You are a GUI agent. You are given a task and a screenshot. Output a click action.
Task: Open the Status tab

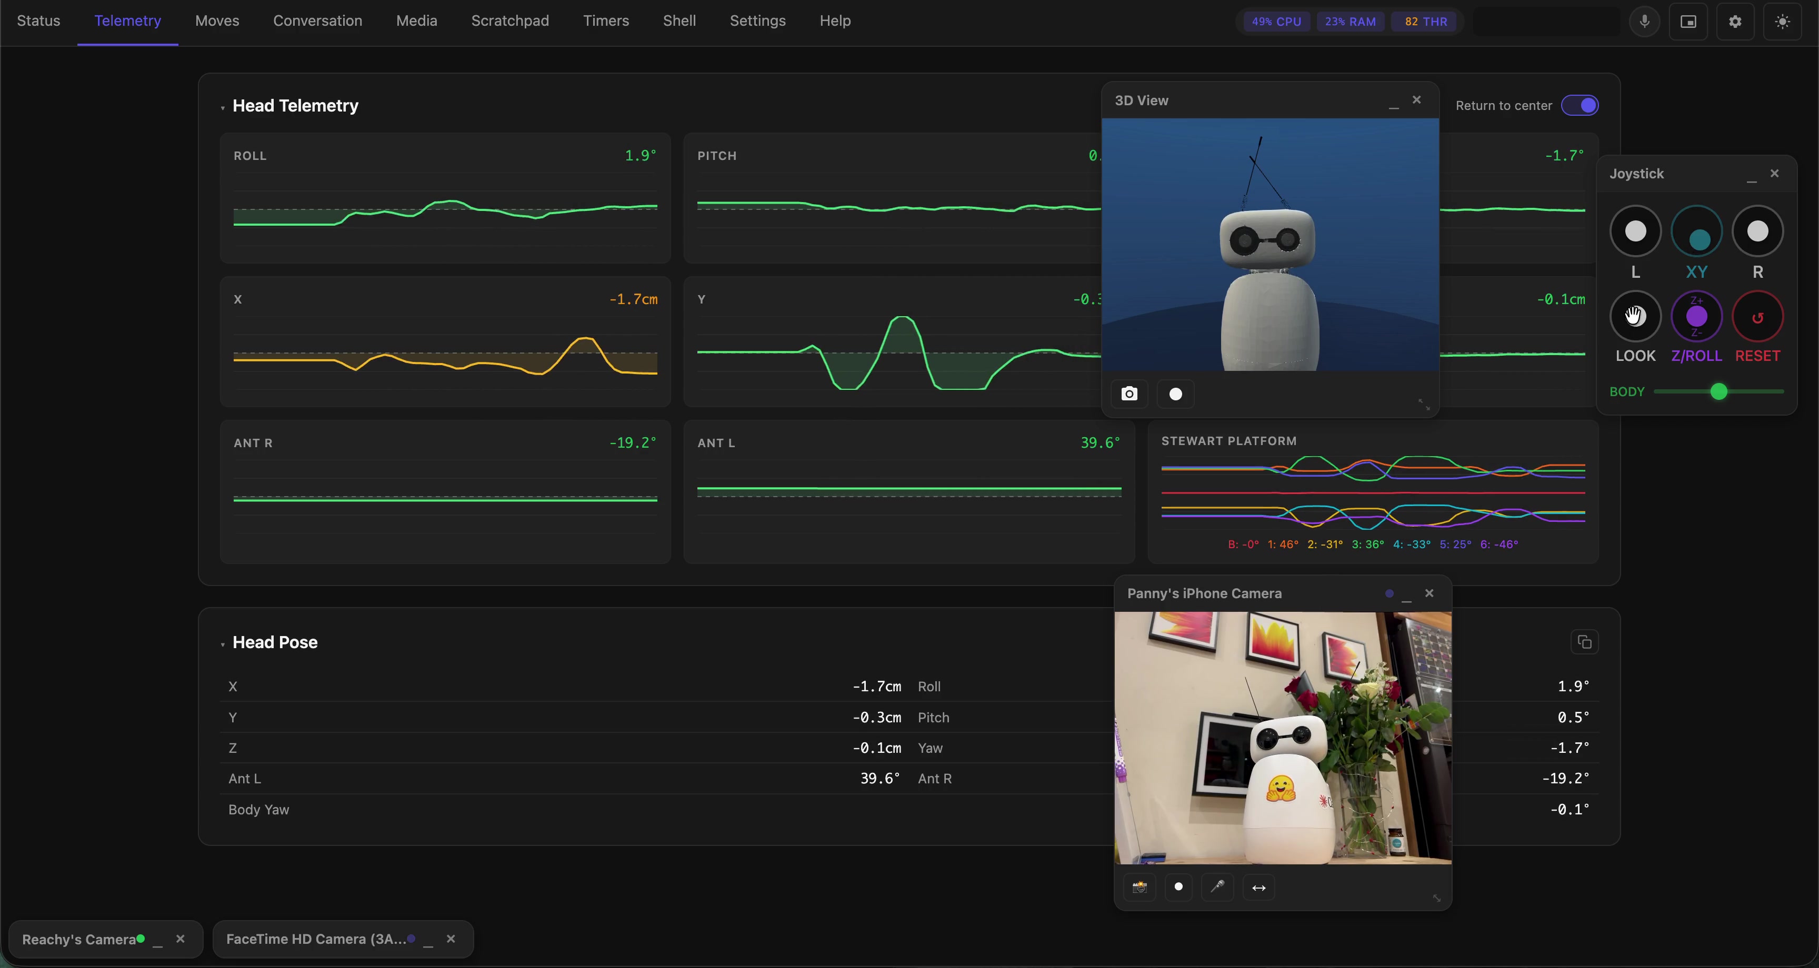click(x=38, y=21)
